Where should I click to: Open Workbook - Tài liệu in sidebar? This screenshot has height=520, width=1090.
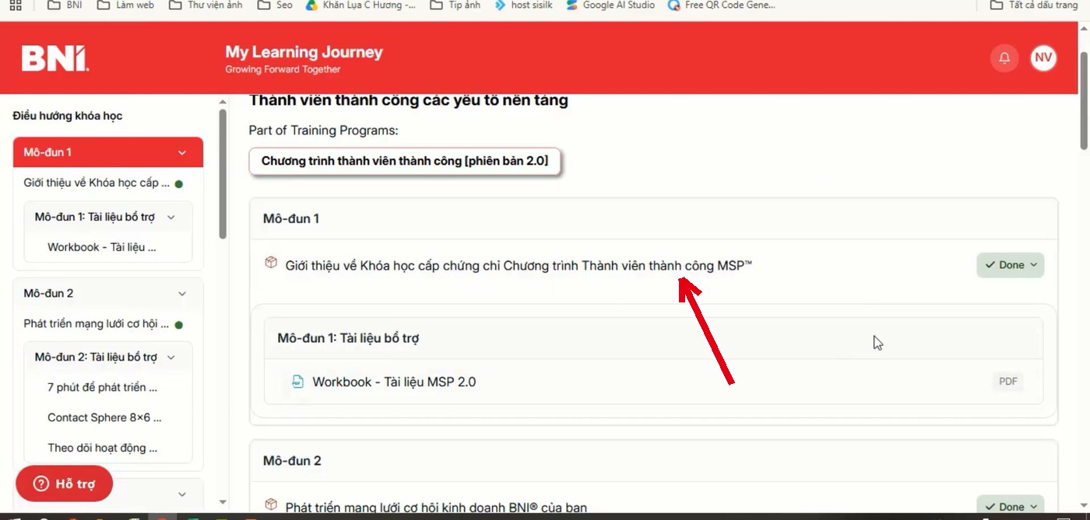102,247
